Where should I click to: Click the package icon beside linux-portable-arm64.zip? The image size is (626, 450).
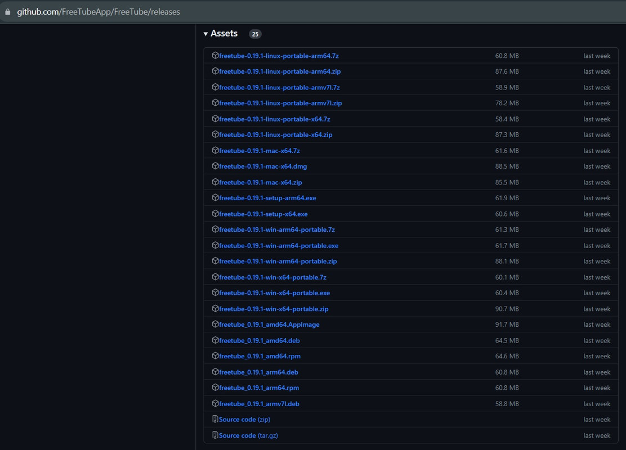coord(215,71)
